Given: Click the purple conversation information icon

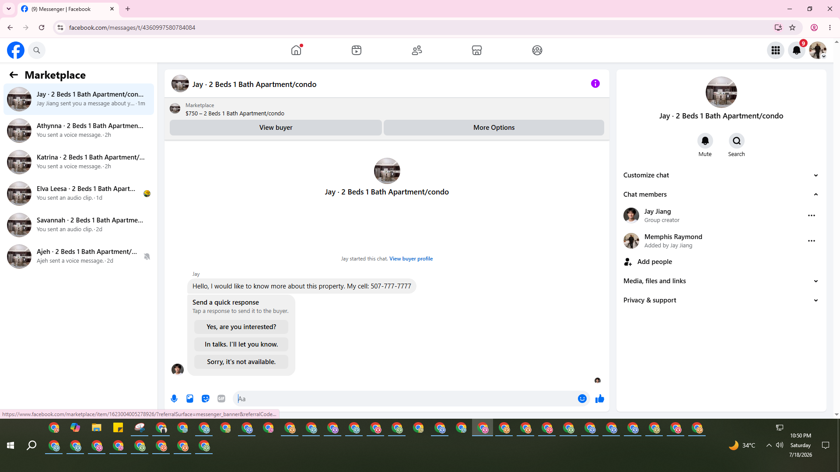Looking at the screenshot, I should coord(595,83).
